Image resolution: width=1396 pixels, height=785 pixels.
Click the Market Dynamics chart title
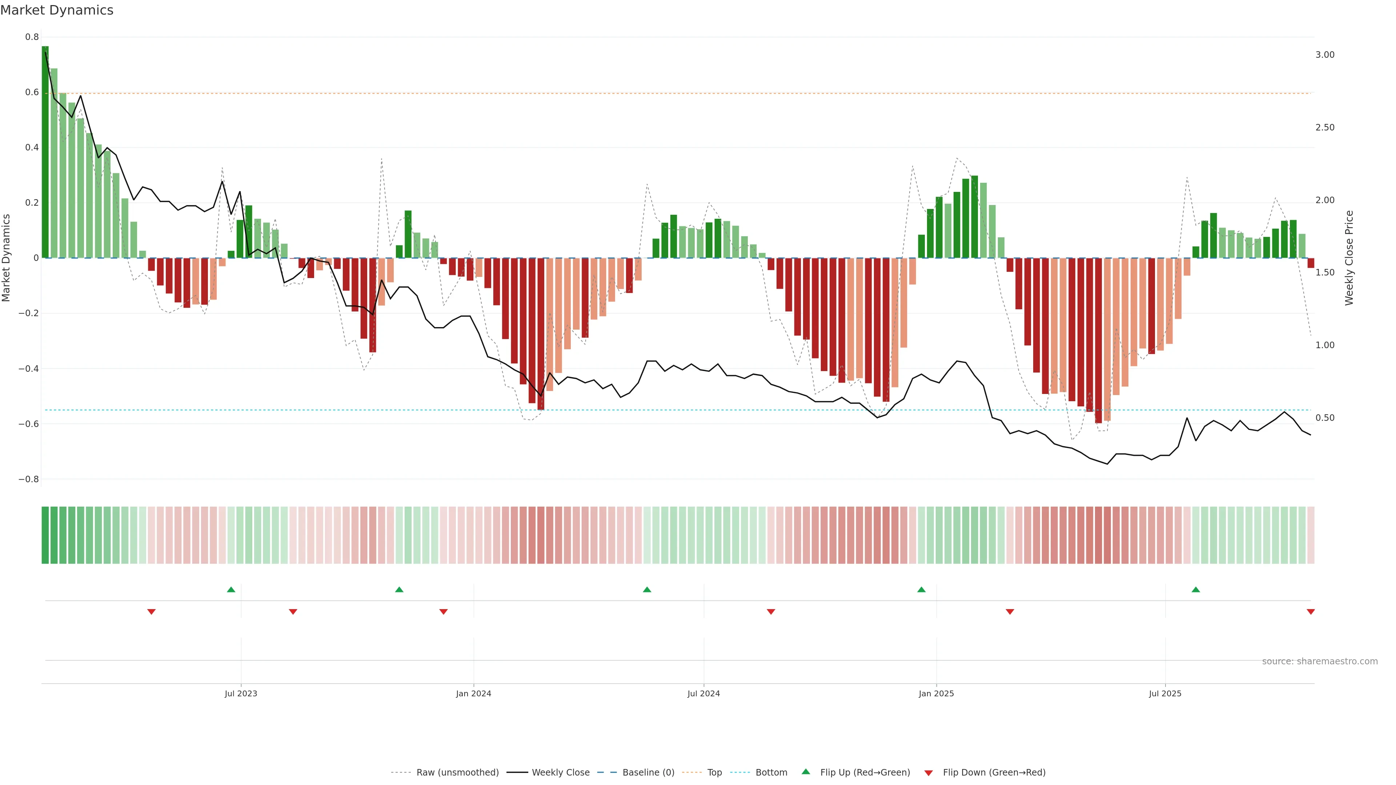(x=57, y=10)
